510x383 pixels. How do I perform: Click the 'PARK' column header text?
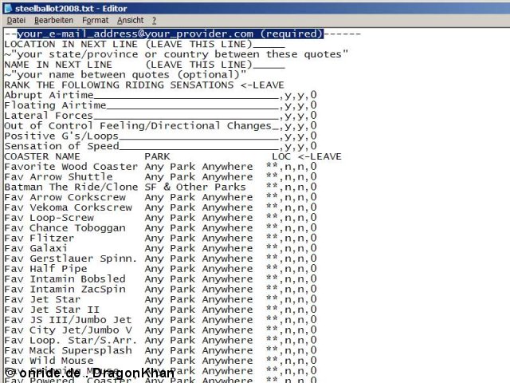pyautogui.click(x=157, y=156)
